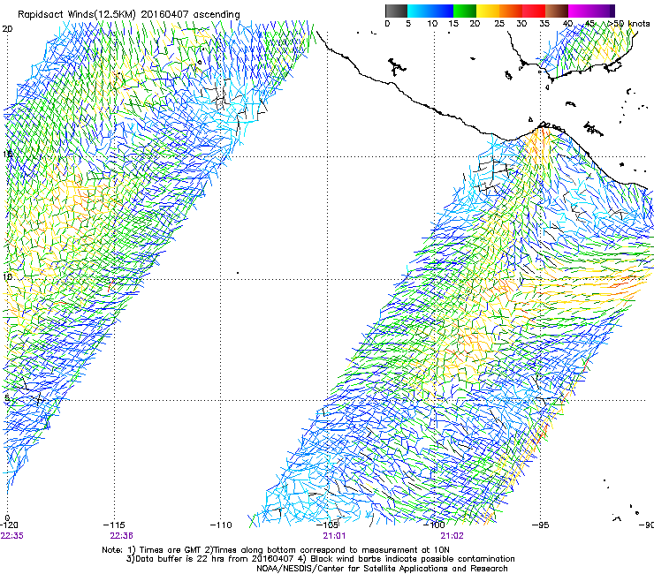Click the dark purple 45–50 knots legend segment

click(603, 11)
